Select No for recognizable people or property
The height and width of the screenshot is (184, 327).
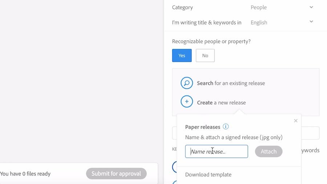click(205, 56)
